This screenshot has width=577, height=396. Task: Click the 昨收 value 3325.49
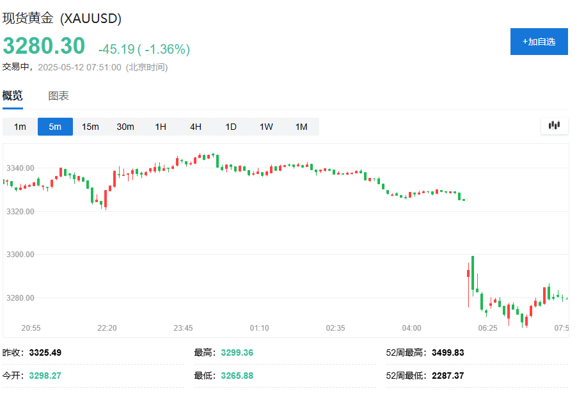(x=45, y=352)
